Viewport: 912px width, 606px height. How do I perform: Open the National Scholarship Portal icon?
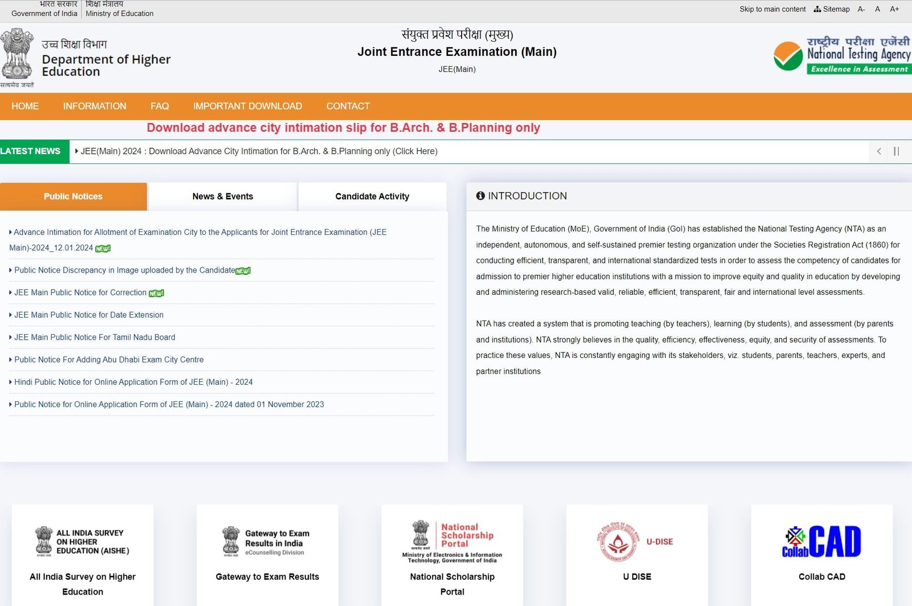click(x=451, y=539)
